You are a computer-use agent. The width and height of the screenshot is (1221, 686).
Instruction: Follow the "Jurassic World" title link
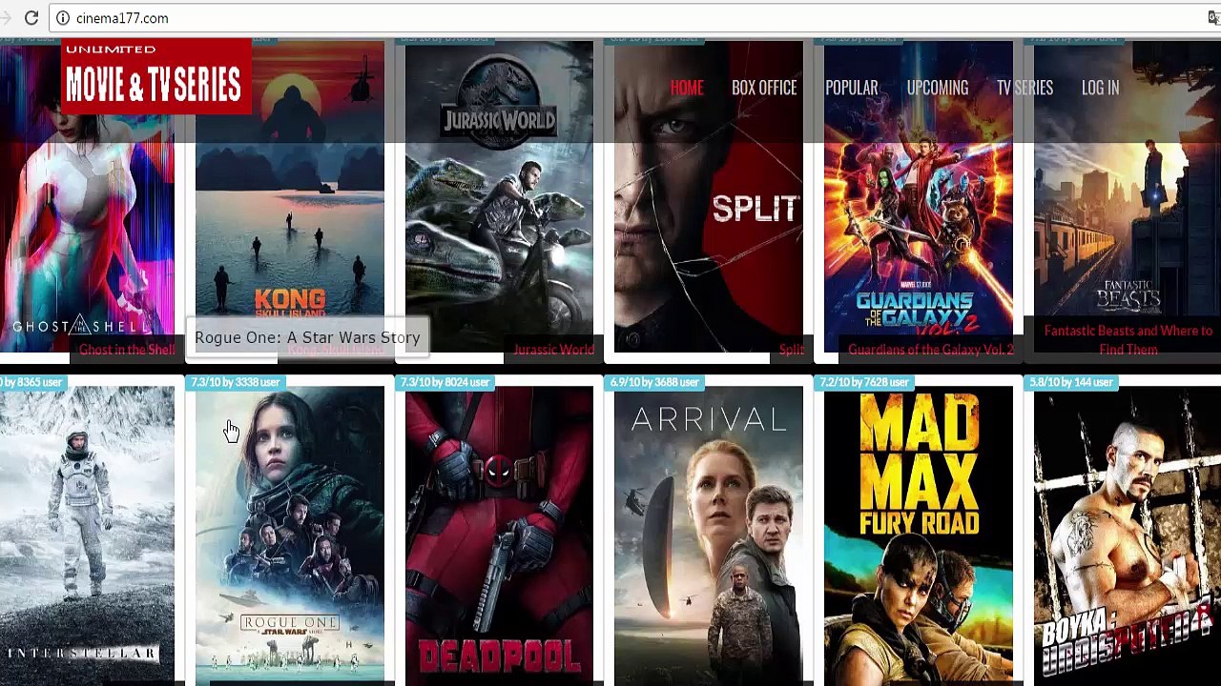[553, 350]
